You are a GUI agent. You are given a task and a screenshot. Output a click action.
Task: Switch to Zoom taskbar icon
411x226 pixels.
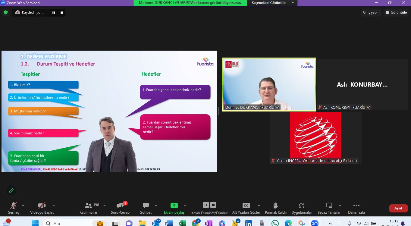coord(315,223)
